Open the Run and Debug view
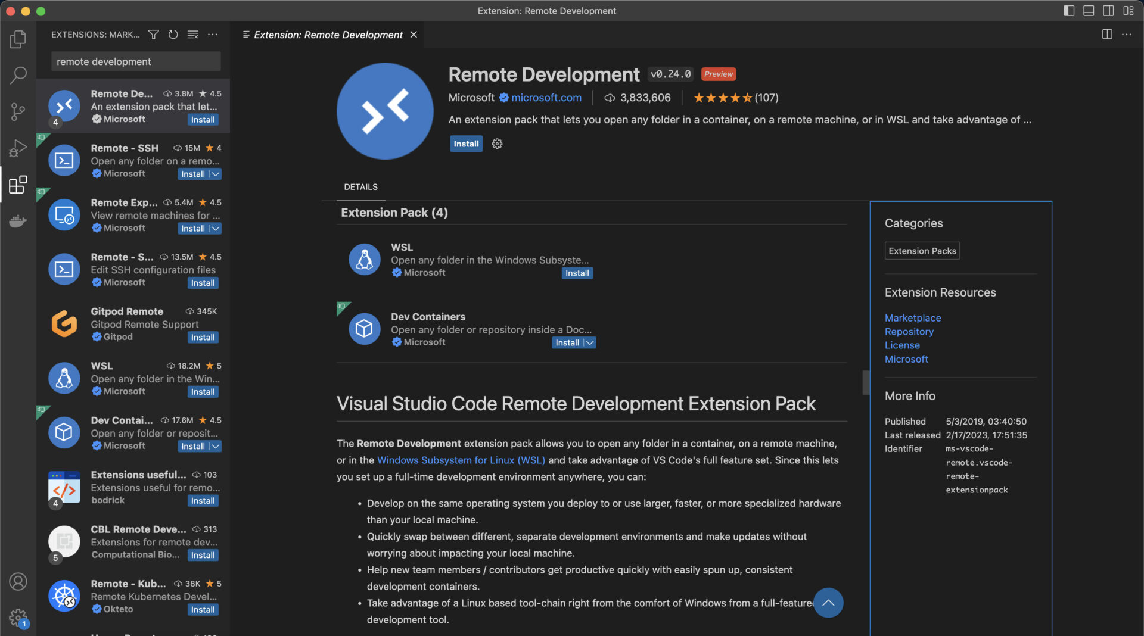 pos(18,148)
